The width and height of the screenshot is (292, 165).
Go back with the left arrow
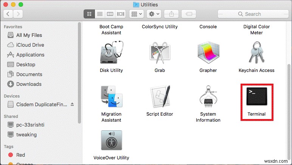click(x=8, y=14)
